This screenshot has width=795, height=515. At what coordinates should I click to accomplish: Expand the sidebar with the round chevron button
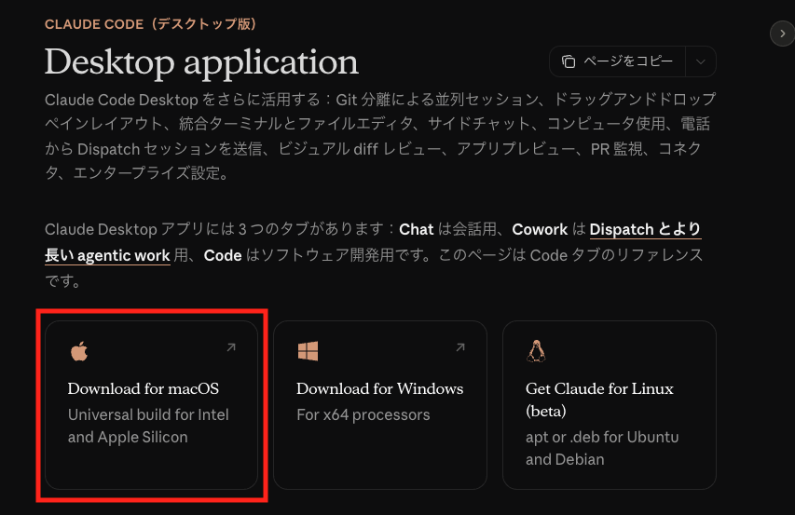(783, 34)
